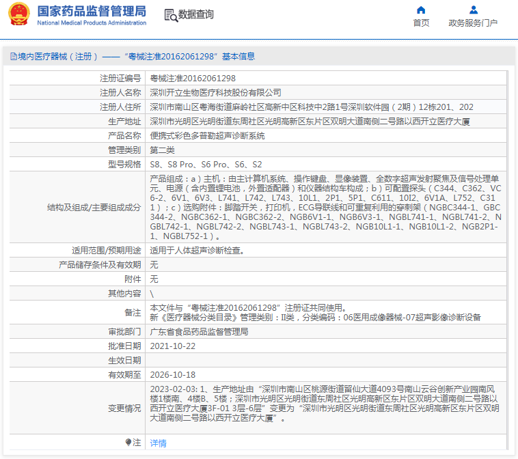The height and width of the screenshot is (459, 518).
Task: Select the 备注 label
Action: tap(133, 312)
